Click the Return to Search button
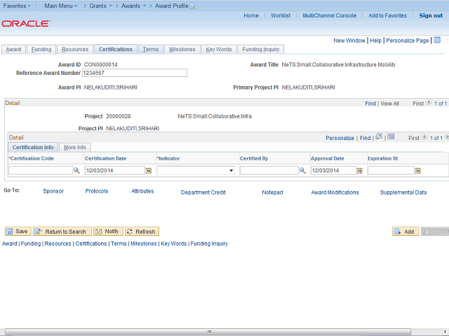This screenshot has width=449, height=336. pos(62,231)
